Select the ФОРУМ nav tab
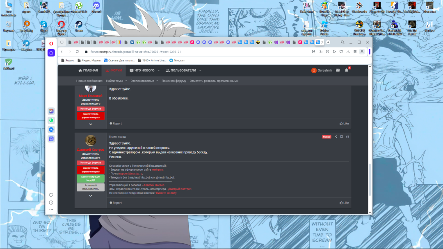This screenshot has height=249, width=443. [x=114, y=70]
